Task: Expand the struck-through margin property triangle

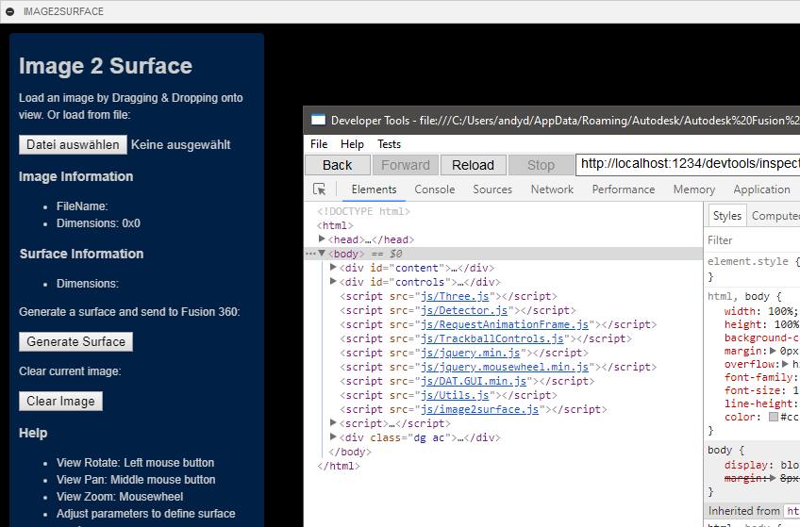Action: [773, 478]
